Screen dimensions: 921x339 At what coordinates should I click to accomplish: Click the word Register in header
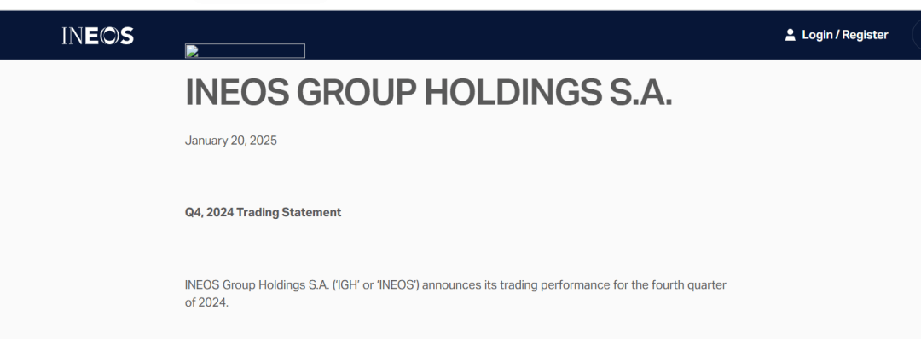pyautogui.click(x=865, y=35)
